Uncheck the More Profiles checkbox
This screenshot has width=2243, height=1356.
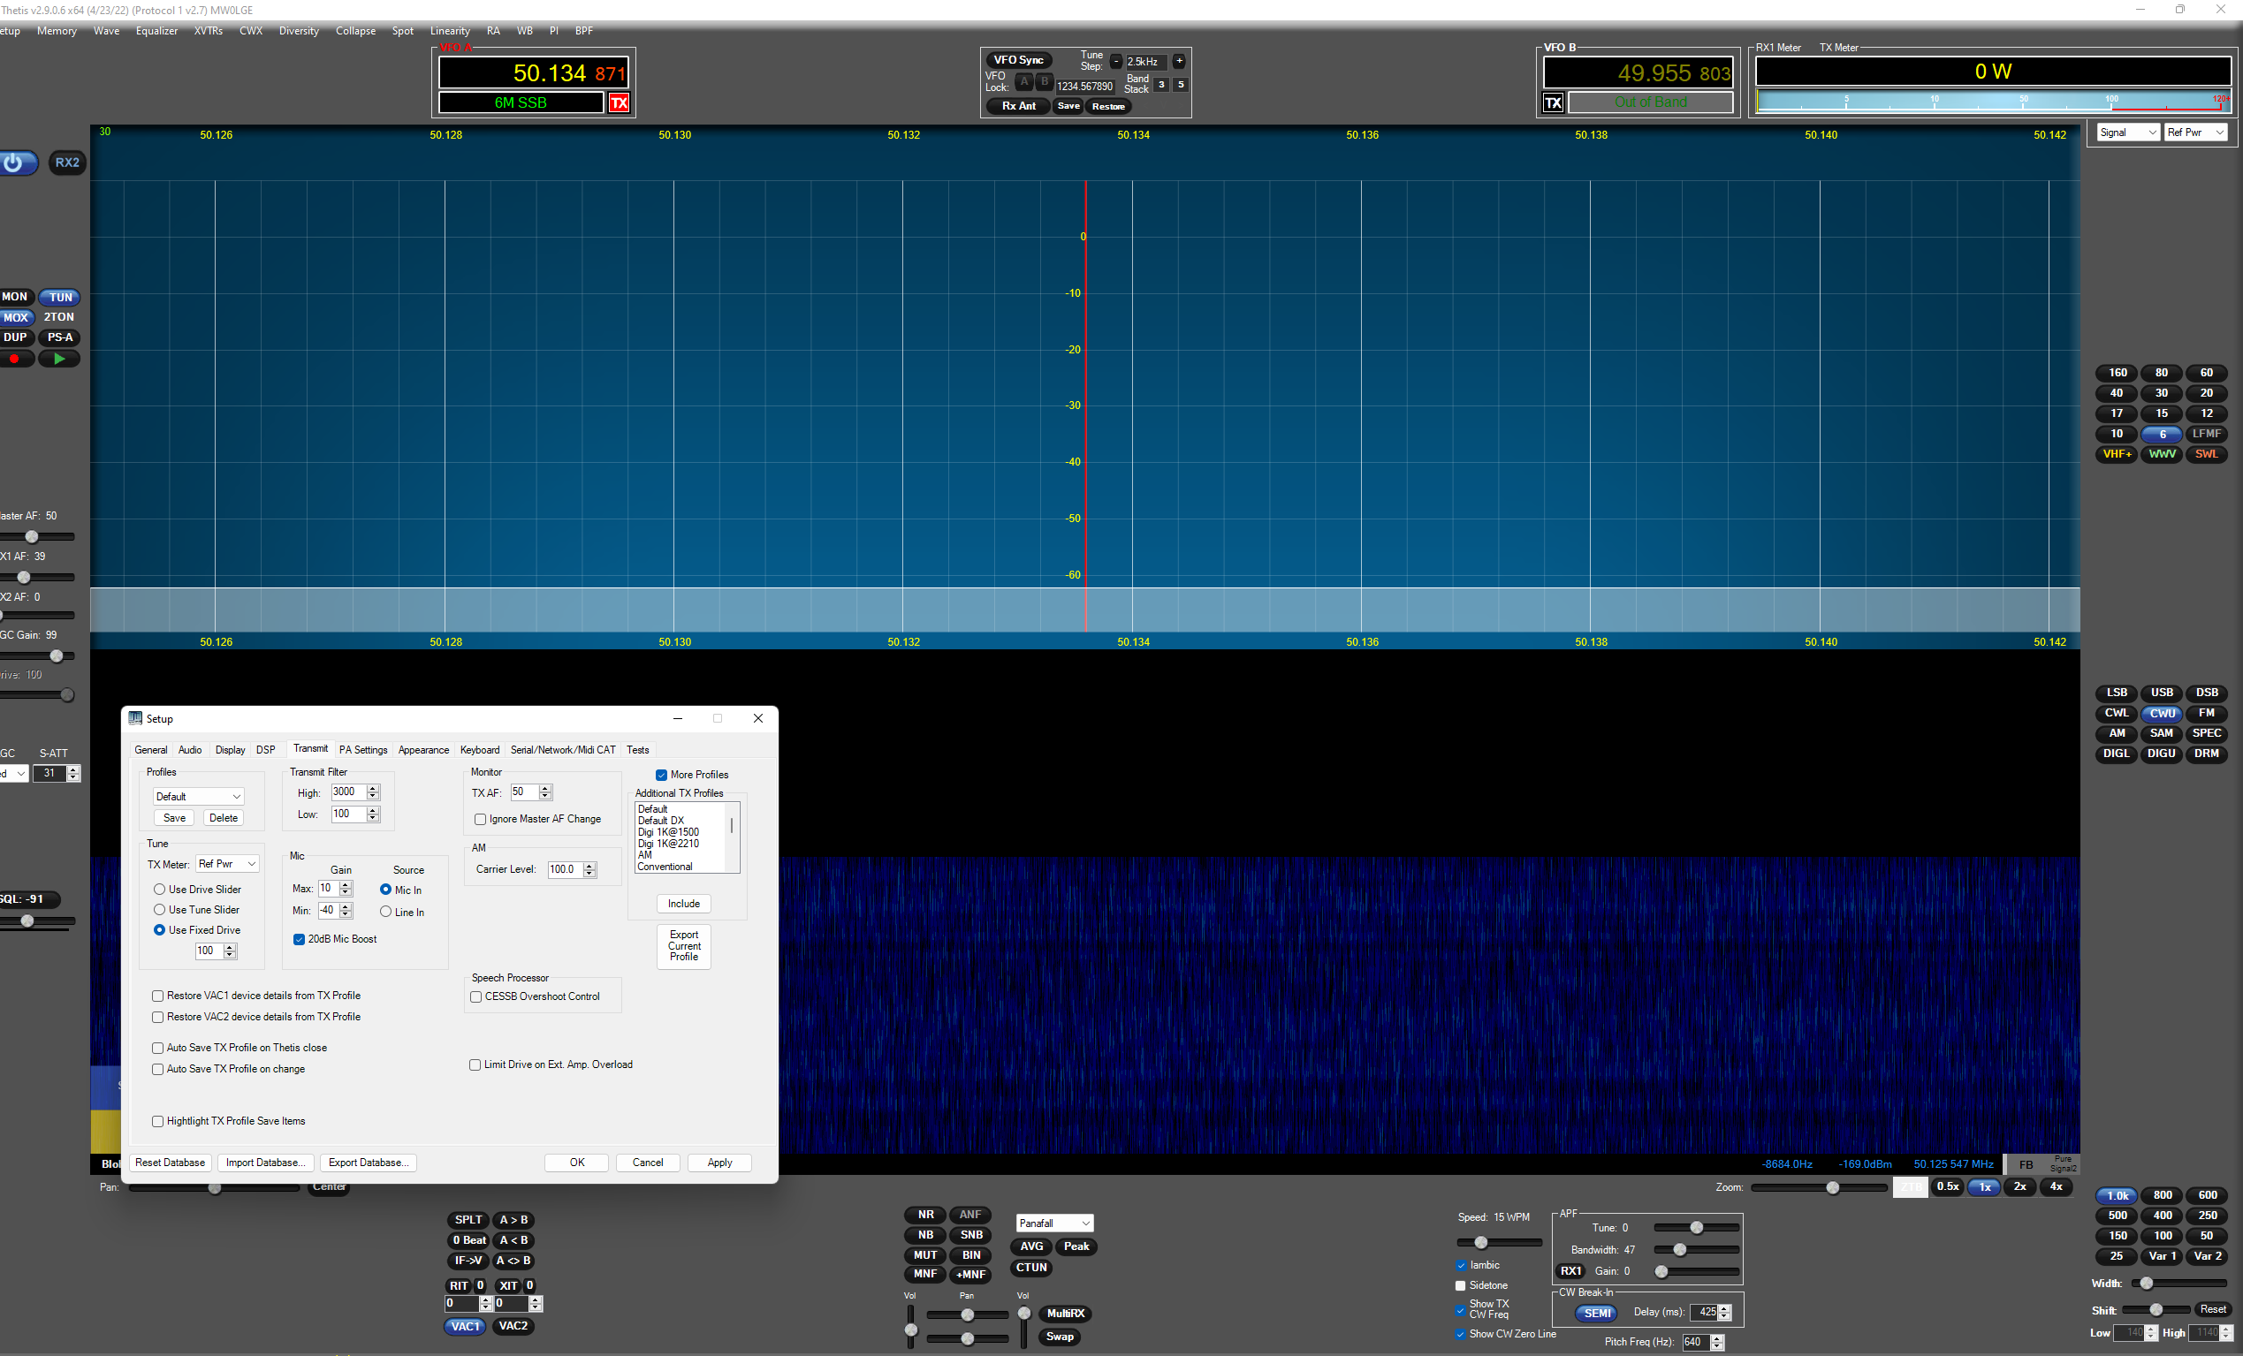coord(662,776)
